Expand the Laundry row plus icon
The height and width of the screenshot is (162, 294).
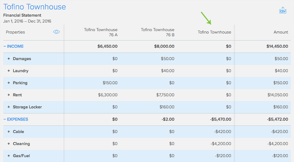(x=8, y=71)
